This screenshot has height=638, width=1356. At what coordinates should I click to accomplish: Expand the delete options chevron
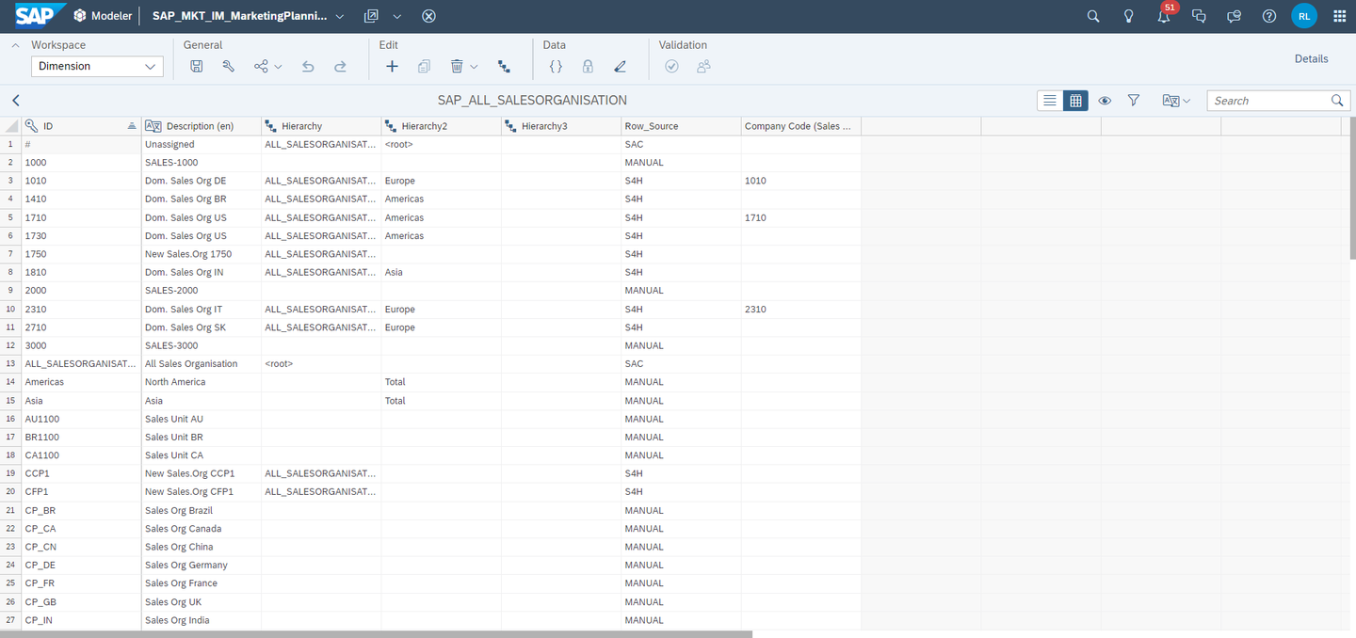[x=475, y=67]
